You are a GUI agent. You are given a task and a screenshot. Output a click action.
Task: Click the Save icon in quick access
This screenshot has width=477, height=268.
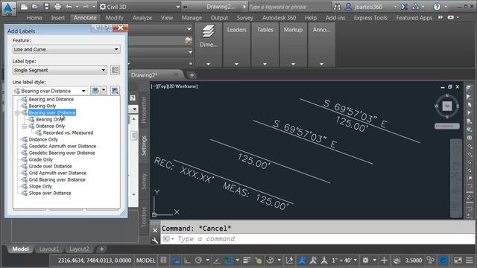pyautogui.click(x=46, y=7)
